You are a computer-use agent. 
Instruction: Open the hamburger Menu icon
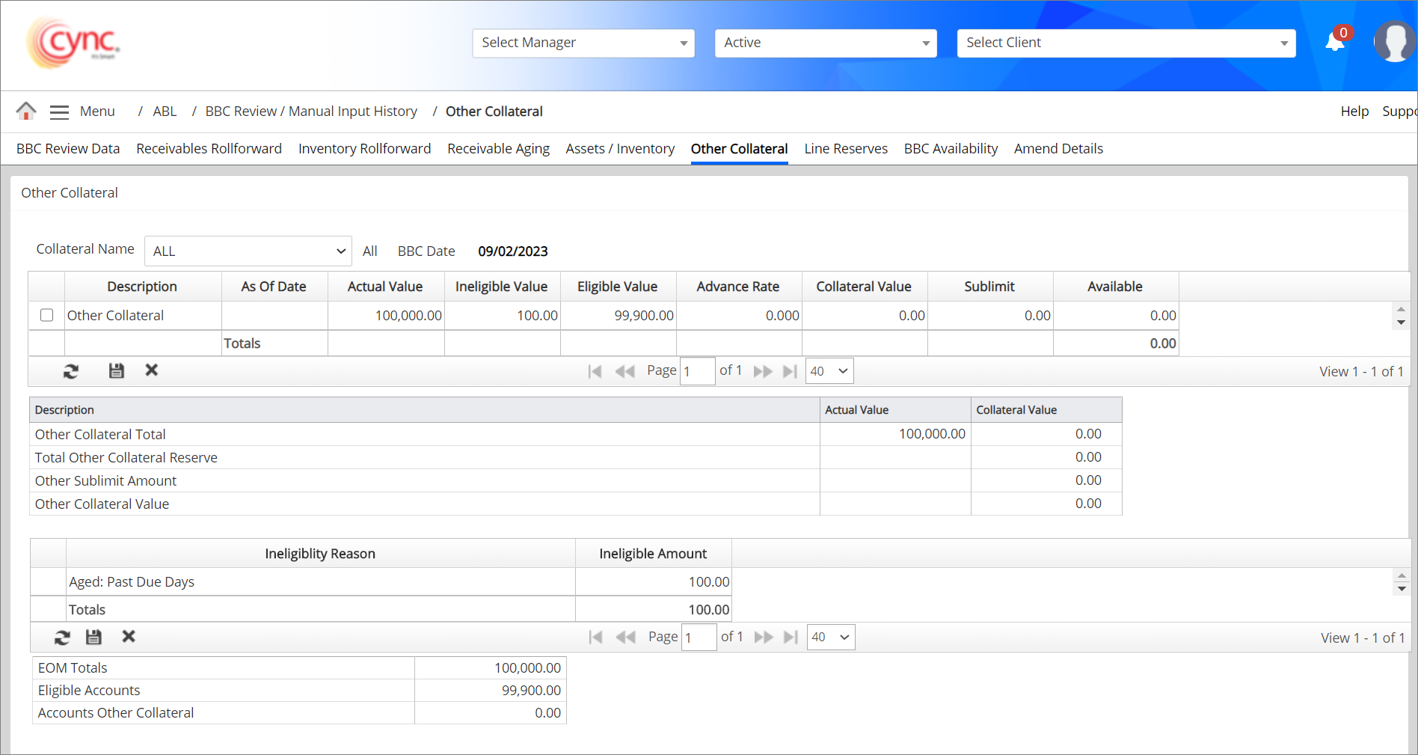(x=59, y=112)
